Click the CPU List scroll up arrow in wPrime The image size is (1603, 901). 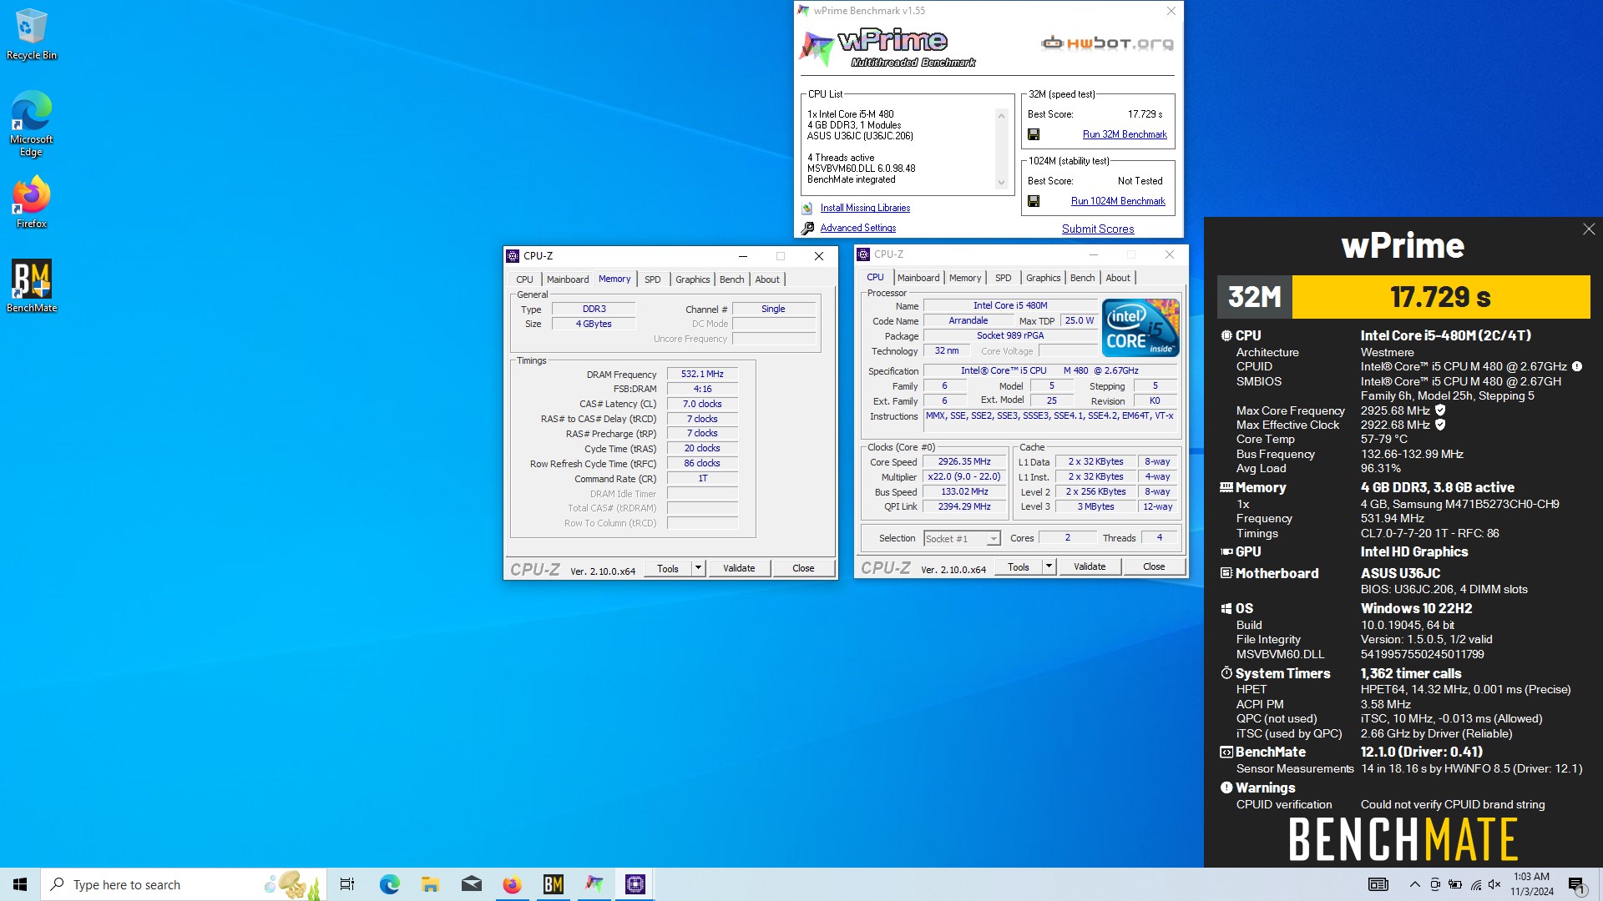[x=1001, y=115]
